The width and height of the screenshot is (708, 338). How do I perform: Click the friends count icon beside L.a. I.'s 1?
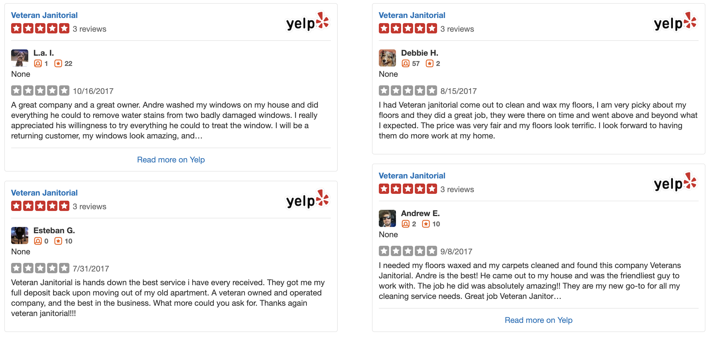[38, 63]
